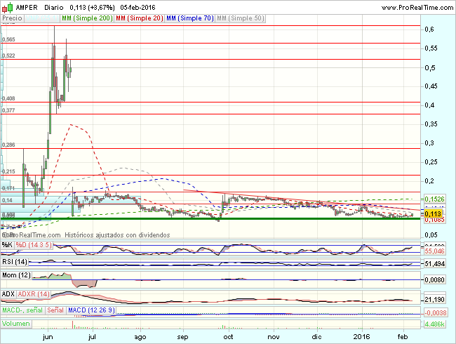This screenshot has width=456, height=344.
Task: Toggle the MM (Simple 200) indicator label
Action: click(x=87, y=16)
